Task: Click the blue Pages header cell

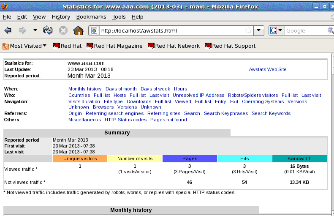Action: click(190, 159)
